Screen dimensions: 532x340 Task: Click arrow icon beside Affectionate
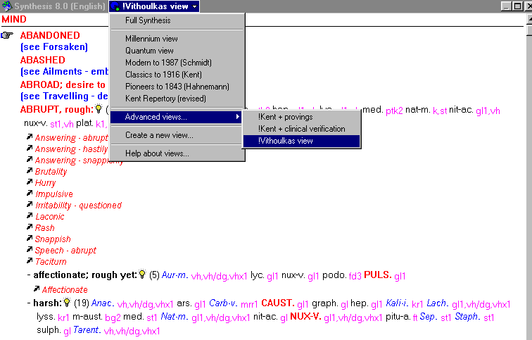37,289
